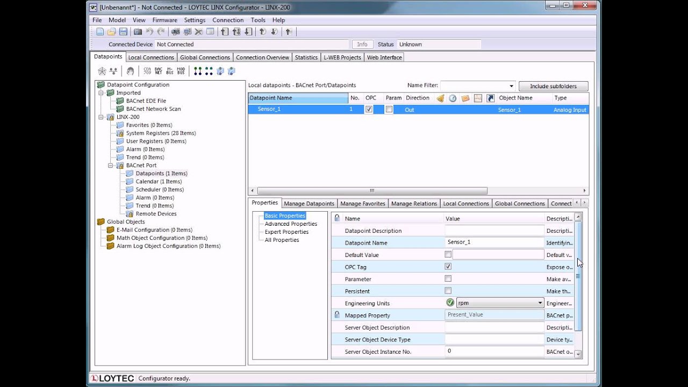688x387 pixels.
Task: Open the File menu
Action: pyautogui.click(x=97, y=20)
